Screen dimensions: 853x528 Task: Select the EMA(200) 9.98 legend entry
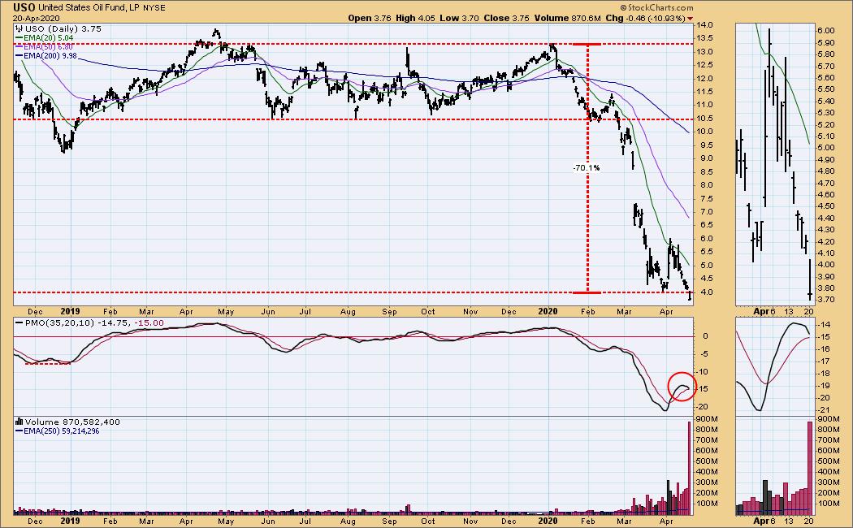point(45,55)
